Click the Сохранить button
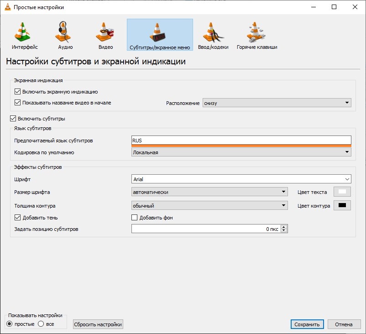The width and height of the screenshot is (366, 334). point(307,324)
